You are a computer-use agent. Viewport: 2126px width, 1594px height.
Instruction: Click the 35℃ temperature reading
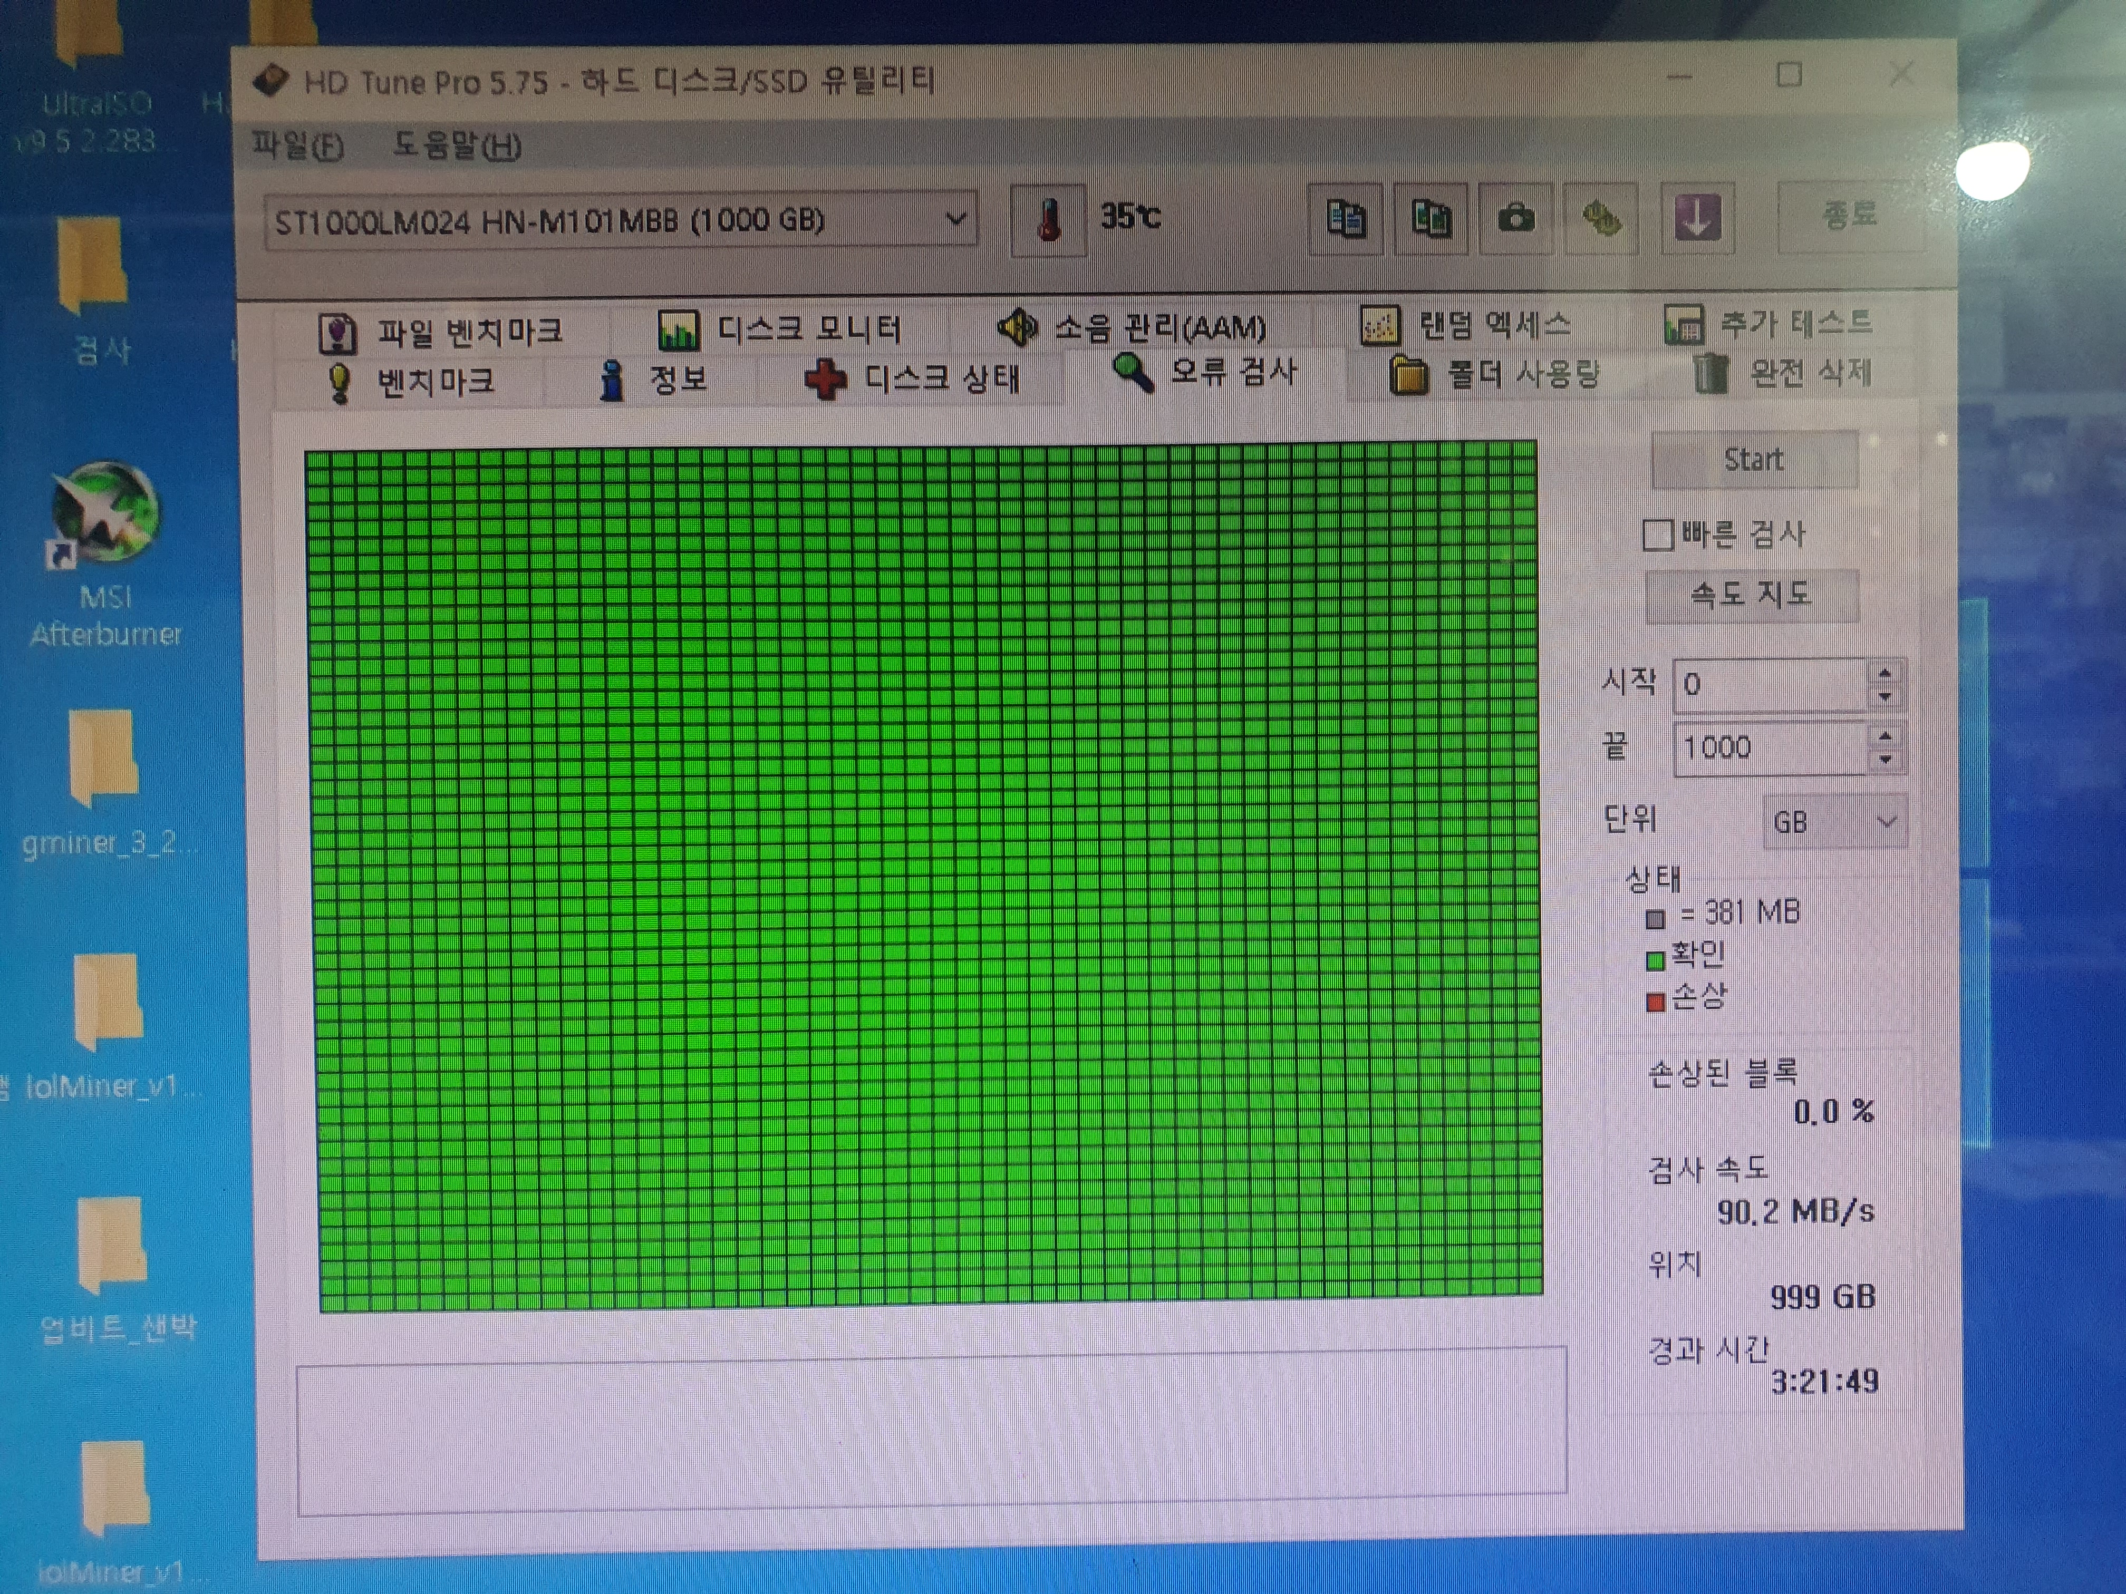[1130, 217]
